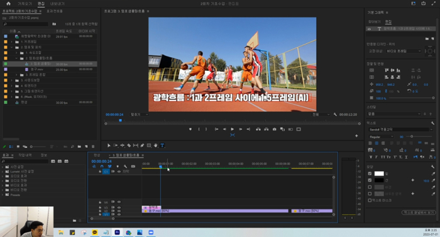Click the Add Marker icon in the monitor
This screenshot has height=237, width=440.
(190, 129)
